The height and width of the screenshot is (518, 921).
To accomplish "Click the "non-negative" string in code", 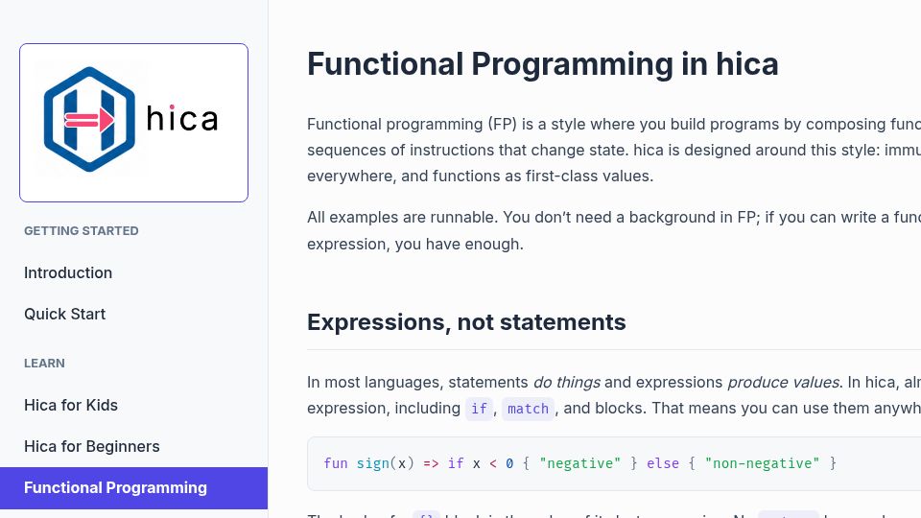I will pyautogui.click(x=762, y=463).
